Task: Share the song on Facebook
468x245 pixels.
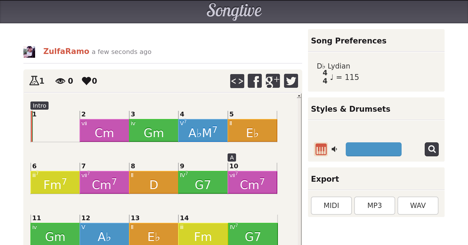Action: click(255, 81)
